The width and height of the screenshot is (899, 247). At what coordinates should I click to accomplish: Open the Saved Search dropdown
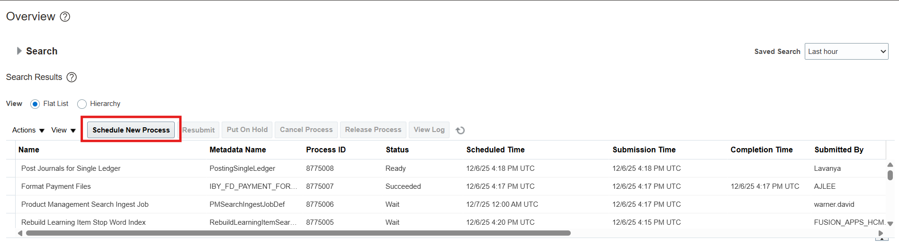coord(846,52)
